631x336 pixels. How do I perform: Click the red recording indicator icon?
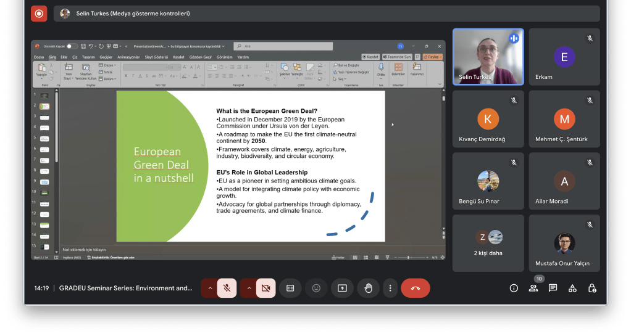click(x=40, y=13)
